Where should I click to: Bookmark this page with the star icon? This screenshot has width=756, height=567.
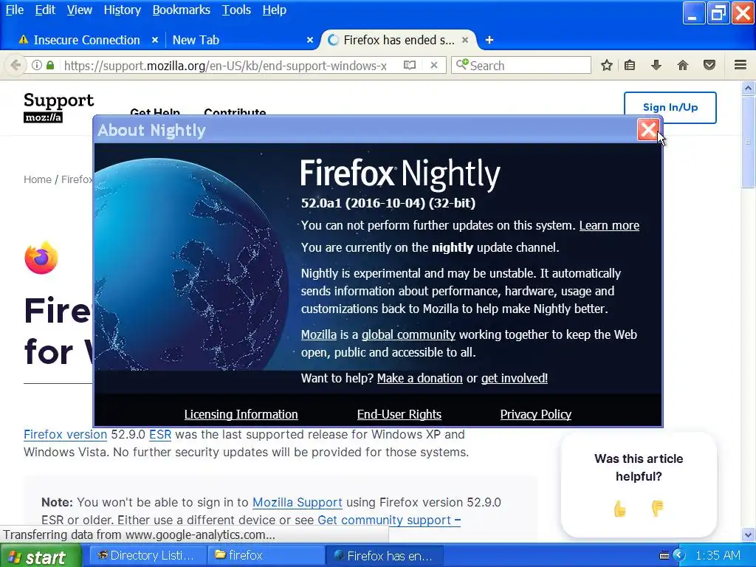pyautogui.click(x=607, y=65)
